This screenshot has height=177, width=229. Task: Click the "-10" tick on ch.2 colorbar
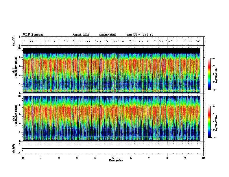pyautogui.click(x=214, y=137)
